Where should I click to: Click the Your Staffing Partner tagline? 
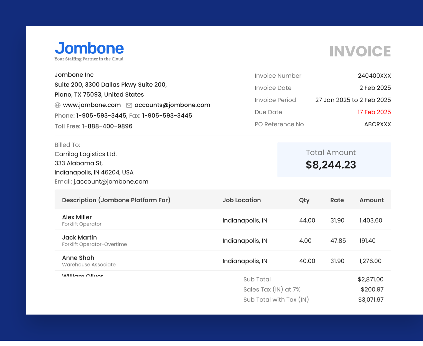click(89, 59)
